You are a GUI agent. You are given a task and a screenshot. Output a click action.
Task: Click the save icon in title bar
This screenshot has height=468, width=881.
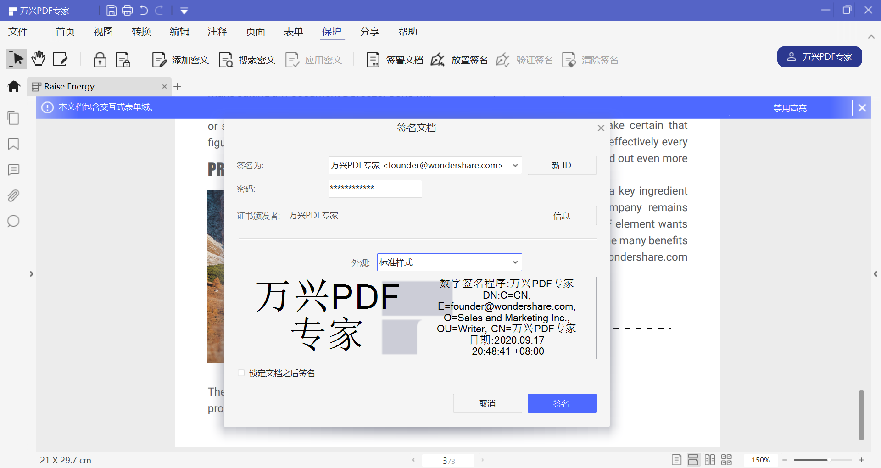pyautogui.click(x=111, y=10)
